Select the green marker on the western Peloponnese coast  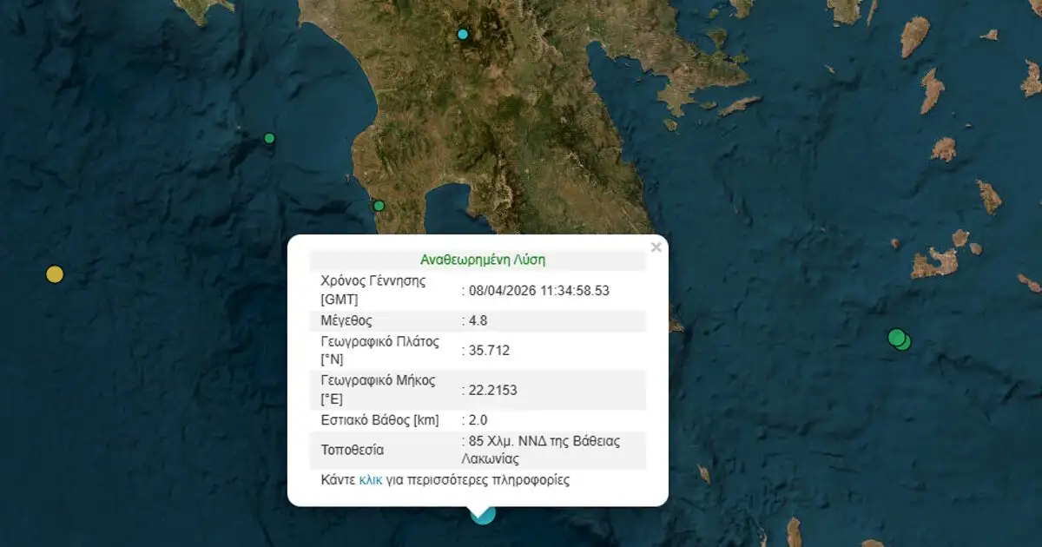tap(378, 206)
